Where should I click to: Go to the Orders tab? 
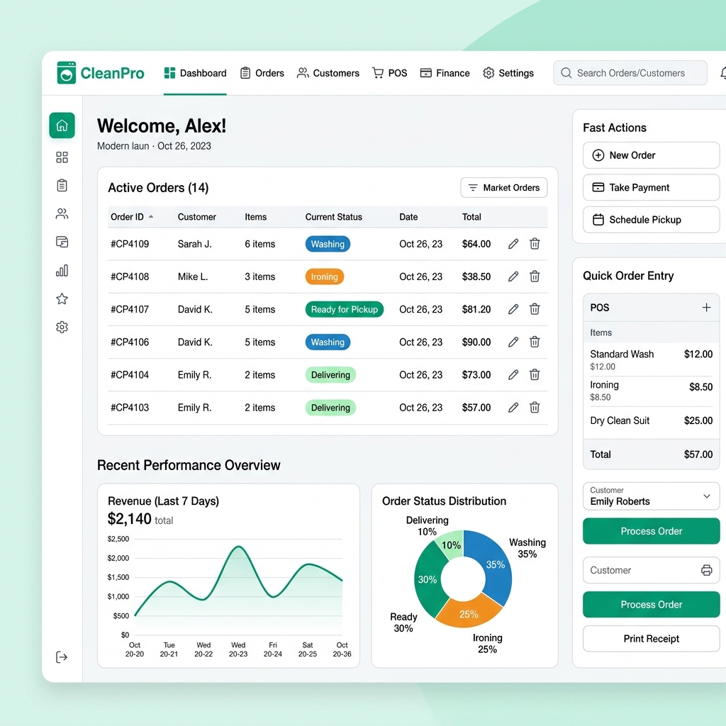pyautogui.click(x=262, y=73)
